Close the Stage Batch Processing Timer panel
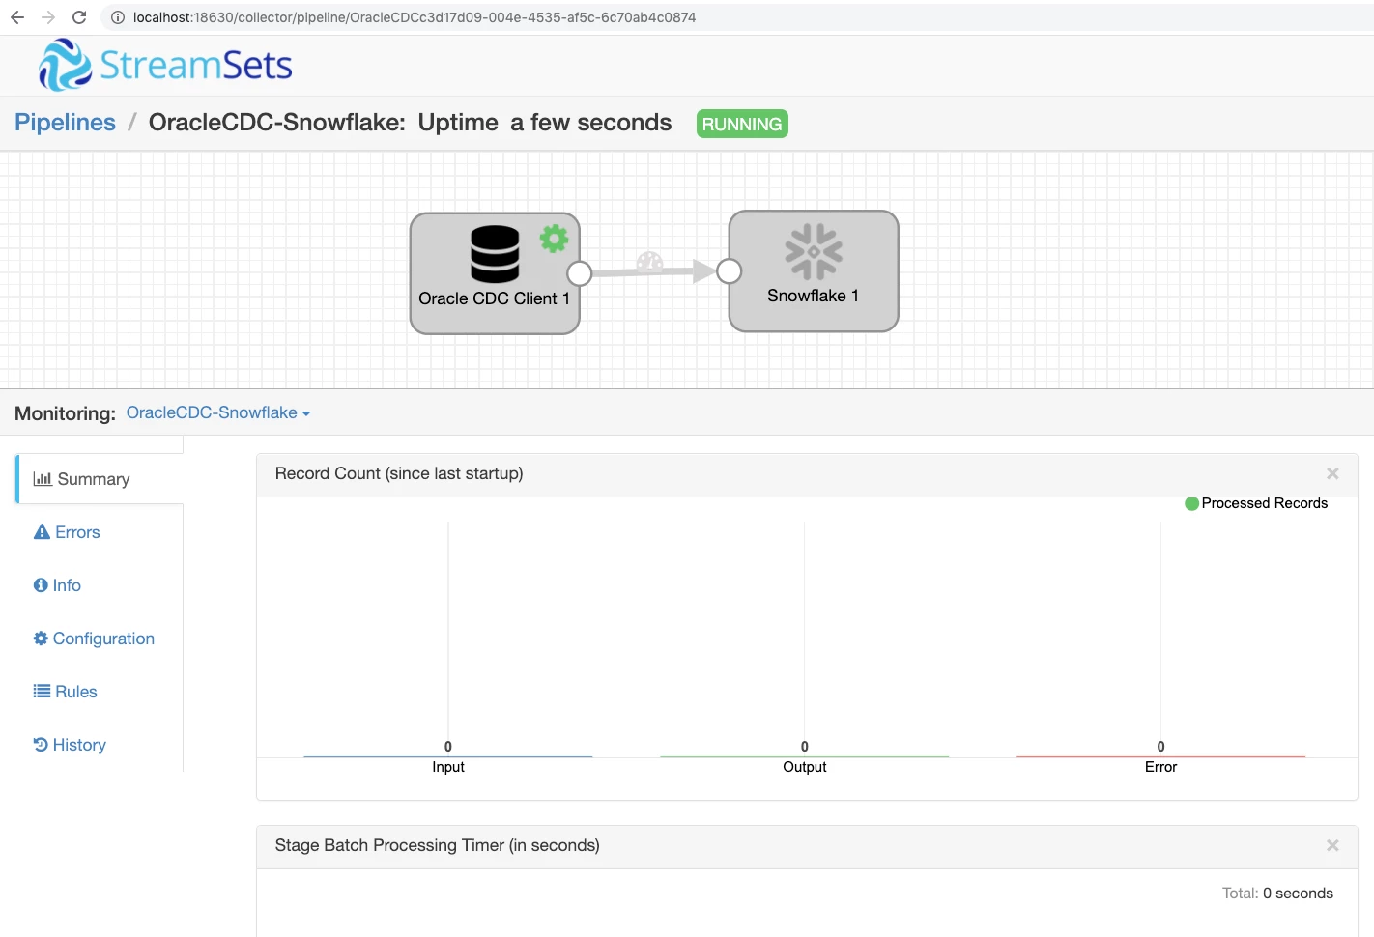Viewport: 1374px width, 937px height. click(x=1332, y=845)
